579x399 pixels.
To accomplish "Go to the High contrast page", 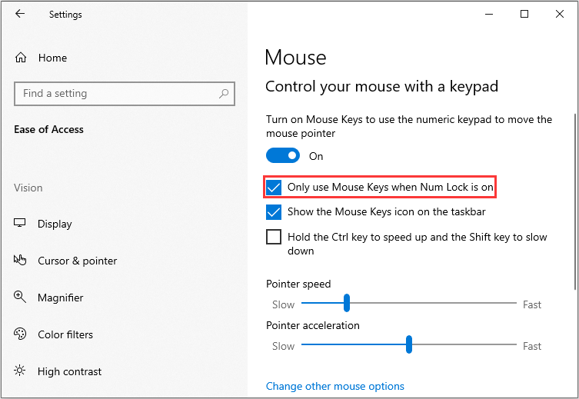I will (x=69, y=371).
